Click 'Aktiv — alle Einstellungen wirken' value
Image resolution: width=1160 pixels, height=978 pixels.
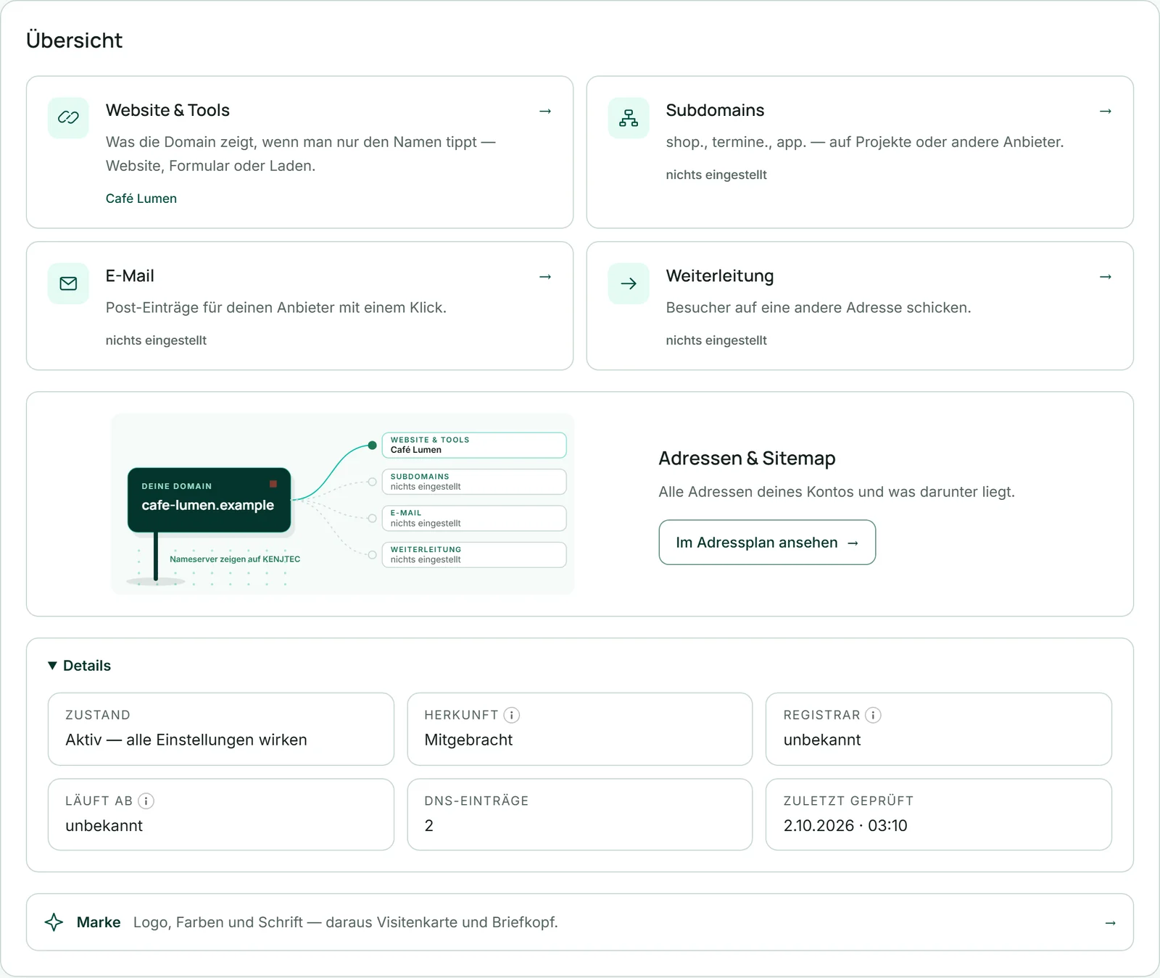click(x=186, y=740)
